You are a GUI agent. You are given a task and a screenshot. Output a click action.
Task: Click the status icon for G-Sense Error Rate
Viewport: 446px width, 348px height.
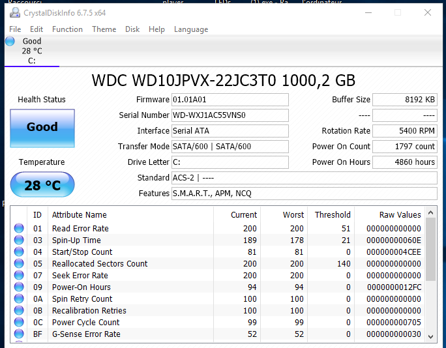[x=19, y=334]
